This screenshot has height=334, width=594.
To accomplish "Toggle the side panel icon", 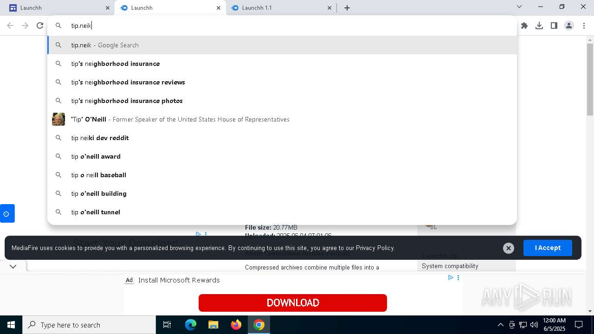I will point(554,26).
